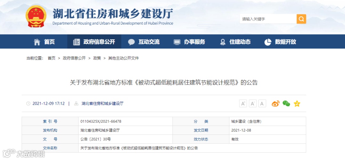Click the 政府信息公开 breadcrumb link
The image size is (345, 160).
click(x=74, y=58)
